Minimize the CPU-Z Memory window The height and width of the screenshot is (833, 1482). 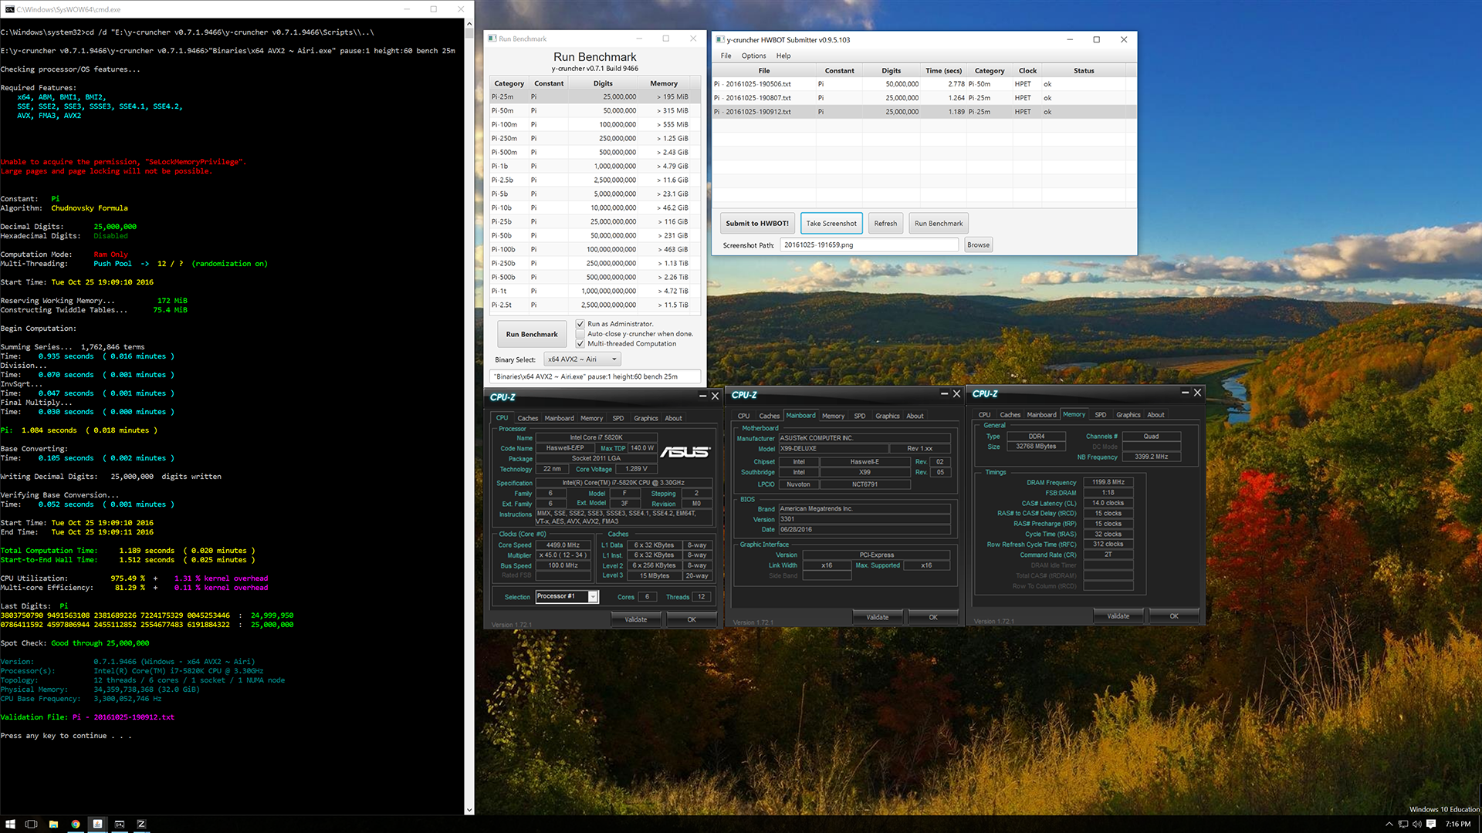pos(1185,393)
